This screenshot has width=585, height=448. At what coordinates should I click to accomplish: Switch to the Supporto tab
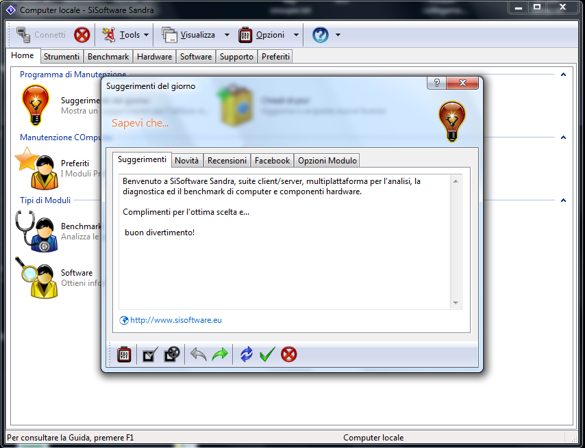[236, 57]
